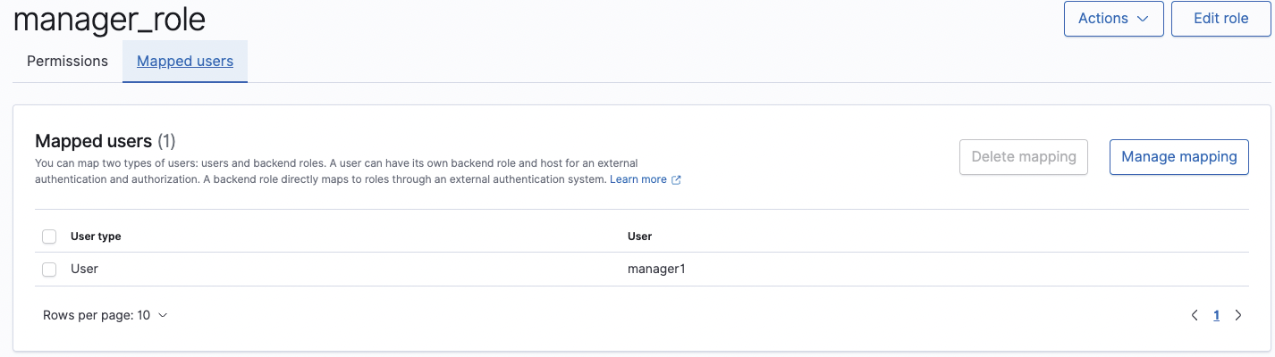Click the manager_role page title
Image resolution: width=1275 pixels, height=357 pixels.
tap(109, 18)
